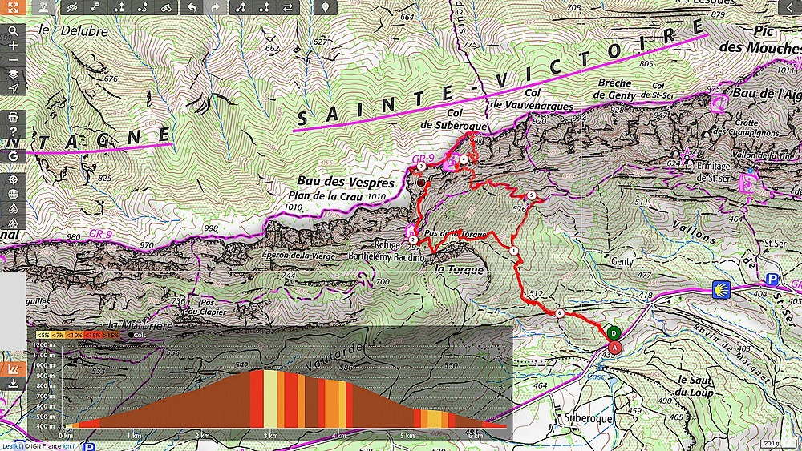Select route waypoint number 6
Viewport: 802px width, 451px height.
pyautogui.click(x=560, y=313)
